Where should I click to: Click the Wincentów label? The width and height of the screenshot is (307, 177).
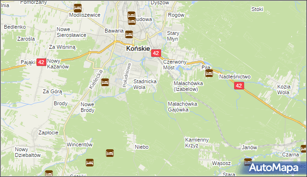[x=80, y=145]
